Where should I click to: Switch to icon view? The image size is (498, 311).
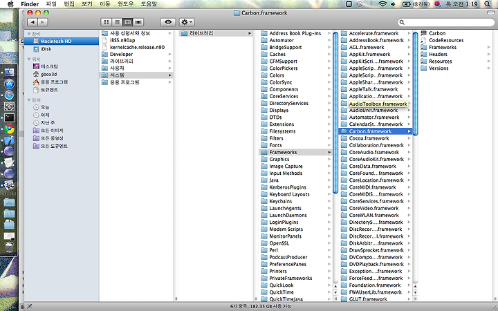(x=107, y=22)
